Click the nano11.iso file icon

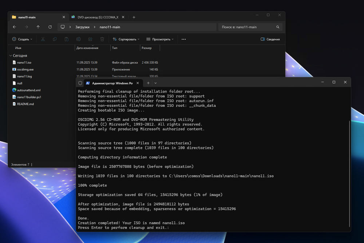point(14,62)
